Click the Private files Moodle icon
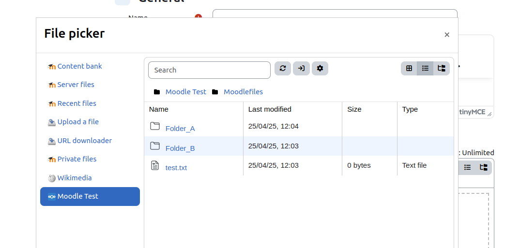The image size is (520, 248). (52, 160)
